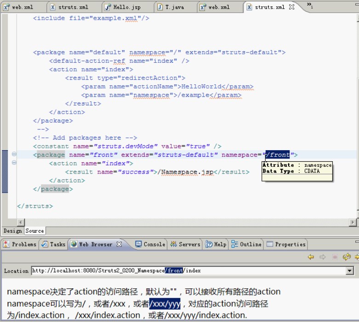The image size is (359, 322).
Task: Open the Console view
Action: point(150,244)
